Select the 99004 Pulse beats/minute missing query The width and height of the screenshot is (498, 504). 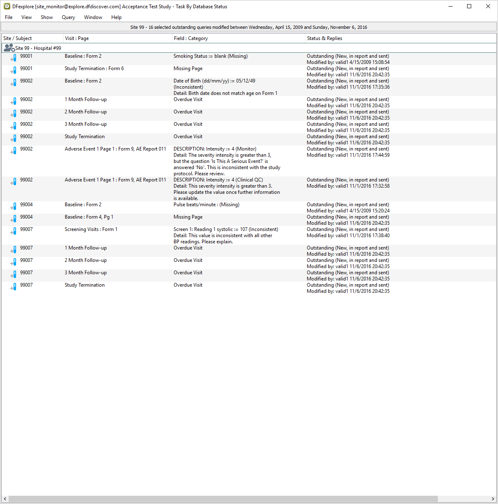pyautogui.click(x=206, y=205)
